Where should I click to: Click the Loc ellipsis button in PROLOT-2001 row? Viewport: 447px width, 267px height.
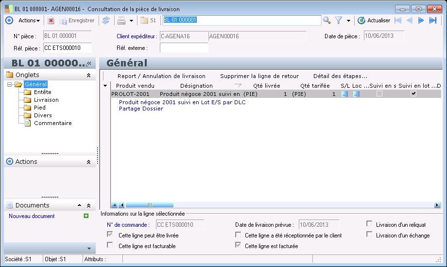356,94
